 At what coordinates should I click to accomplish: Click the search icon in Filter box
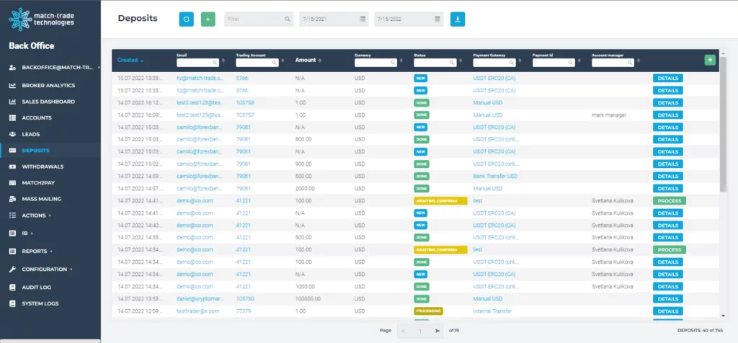(x=287, y=19)
